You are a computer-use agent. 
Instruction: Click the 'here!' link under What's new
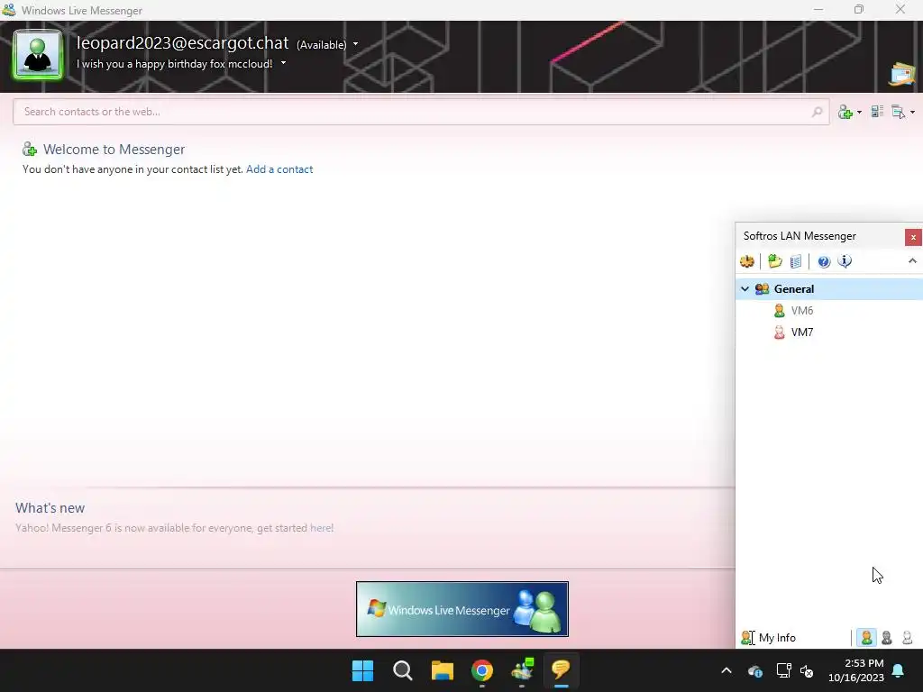pos(322,528)
